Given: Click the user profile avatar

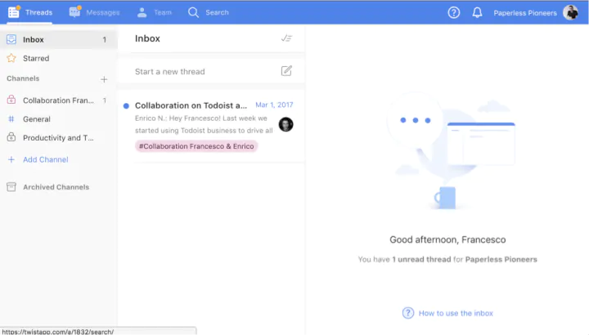Looking at the screenshot, I should click(x=571, y=13).
